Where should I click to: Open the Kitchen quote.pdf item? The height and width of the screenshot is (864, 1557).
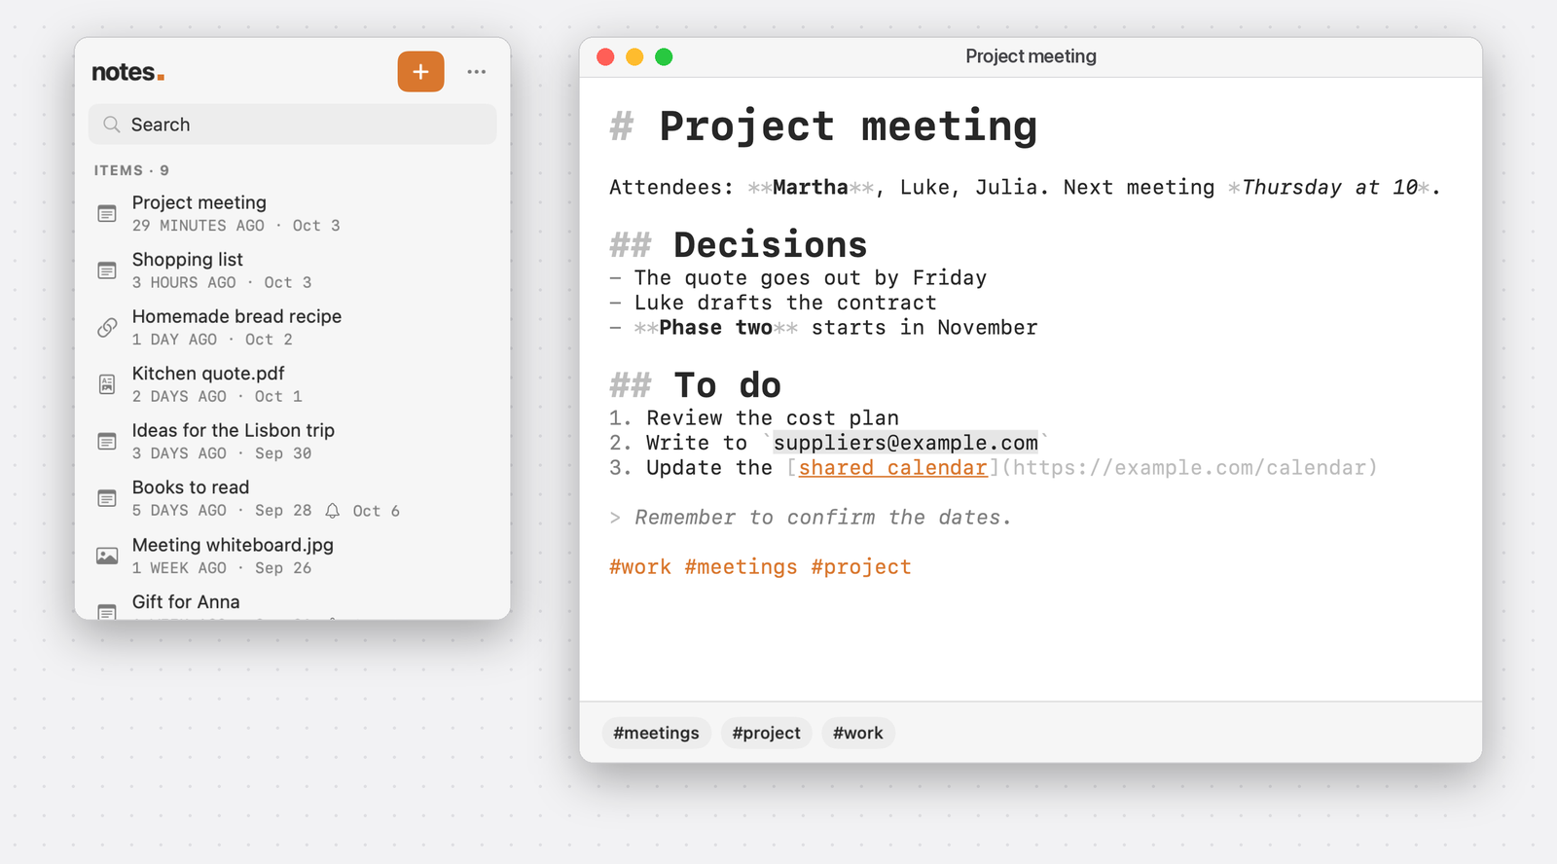click(293, 384)
